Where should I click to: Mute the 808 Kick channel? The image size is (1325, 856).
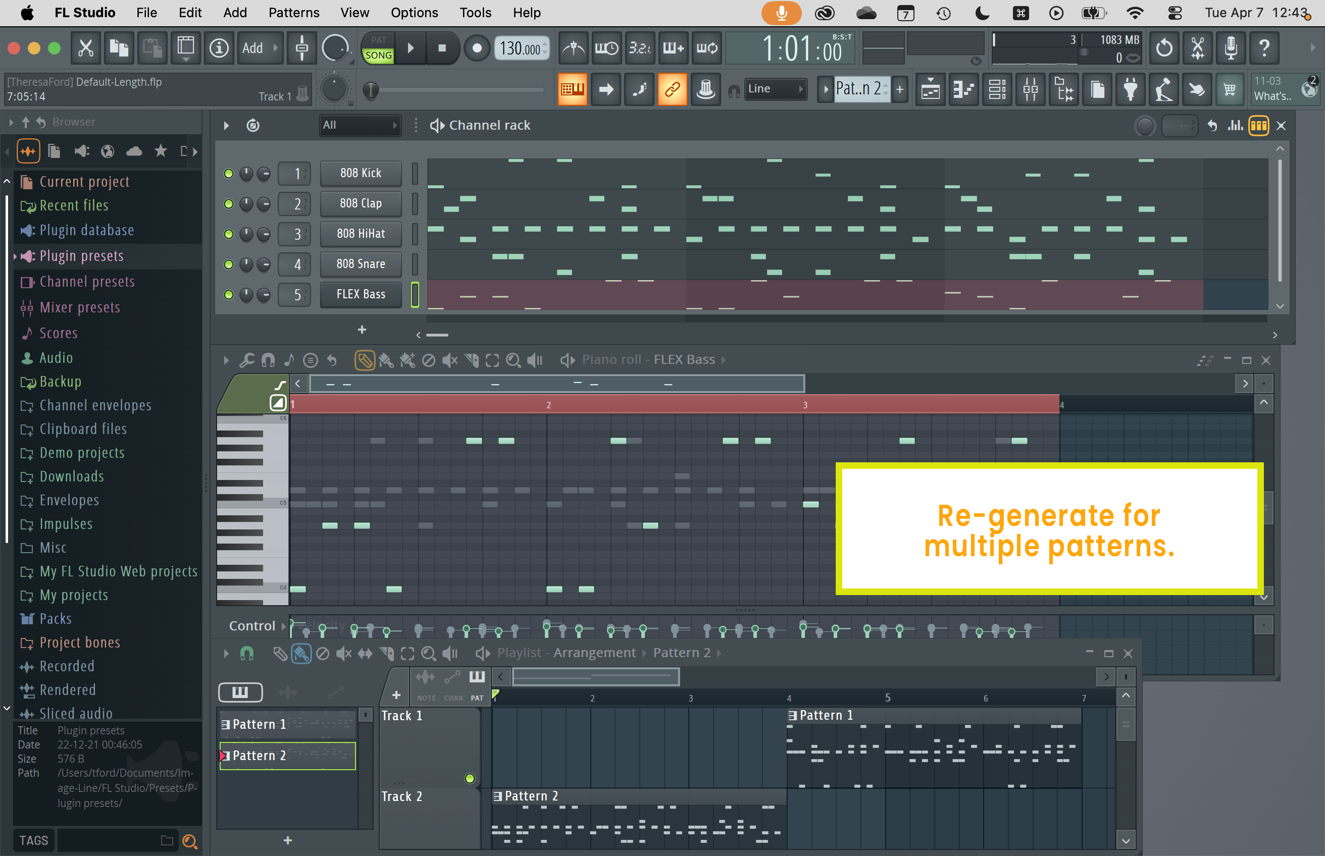229,174
